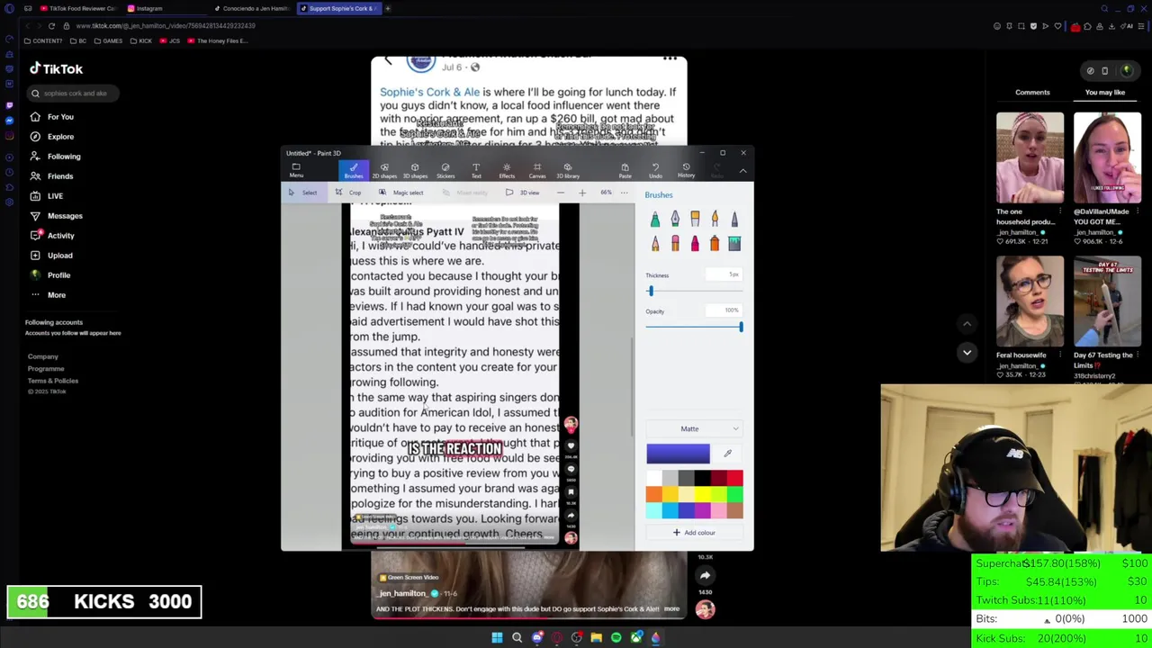
Task: Open the 3D library
Action: coord(568,170)
